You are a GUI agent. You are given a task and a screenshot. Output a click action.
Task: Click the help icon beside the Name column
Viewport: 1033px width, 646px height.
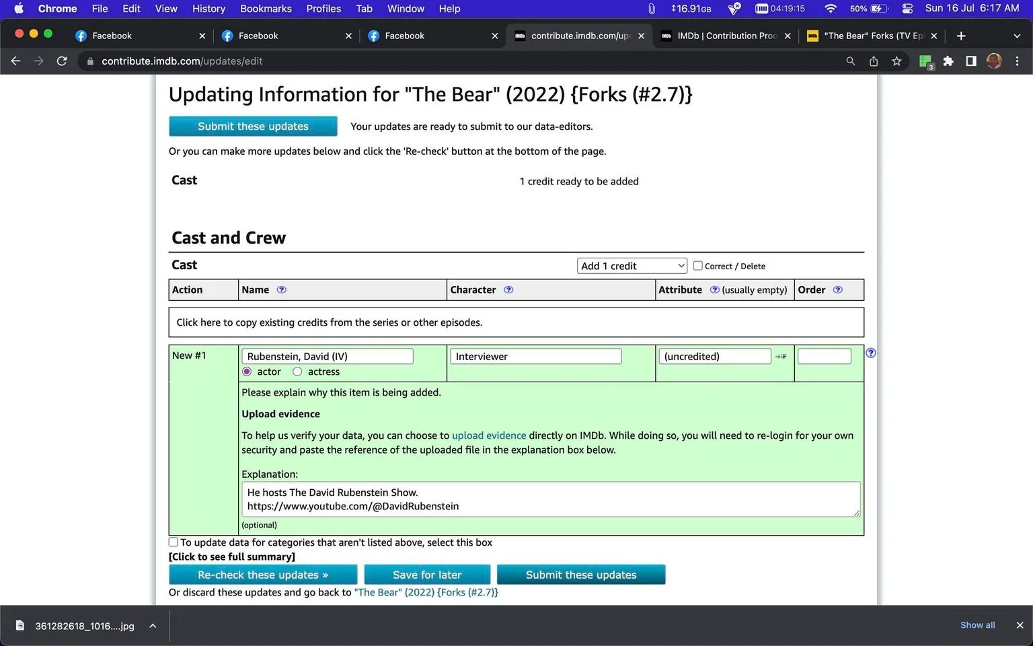tap(282, 289)
